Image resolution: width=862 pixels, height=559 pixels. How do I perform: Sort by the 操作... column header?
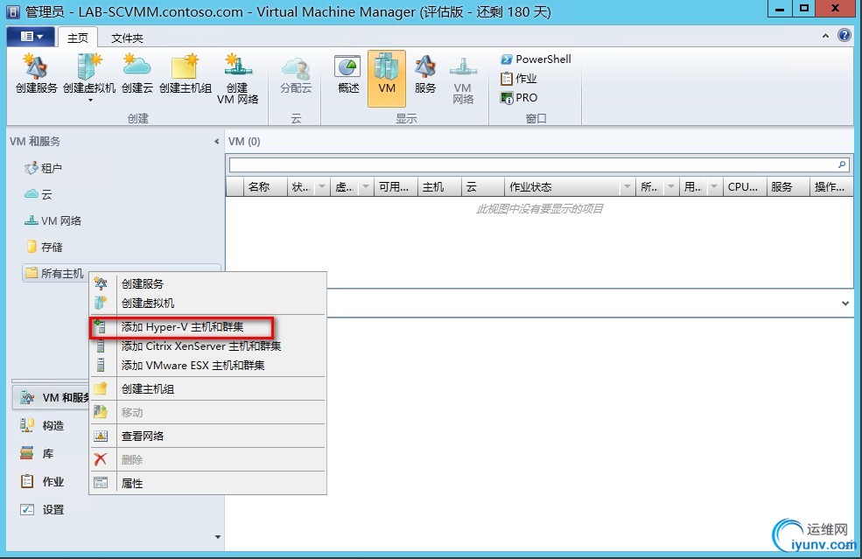tap(830, 187)
